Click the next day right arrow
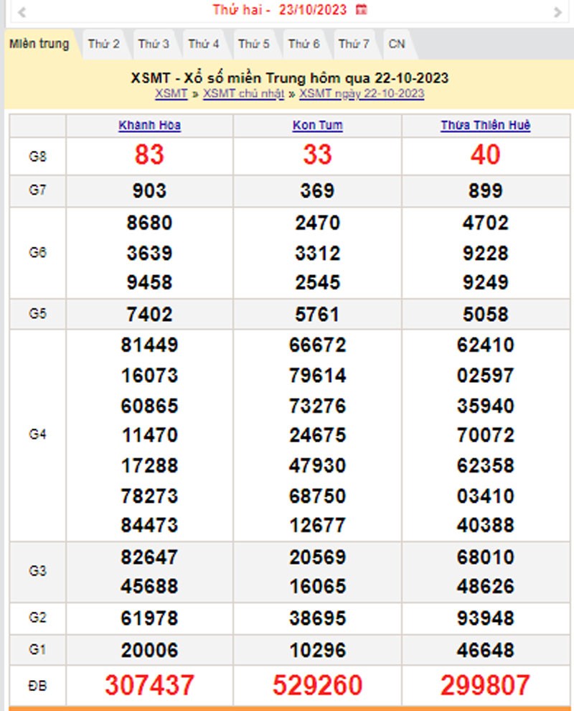The image size is (574, 711). pos(557,11)
